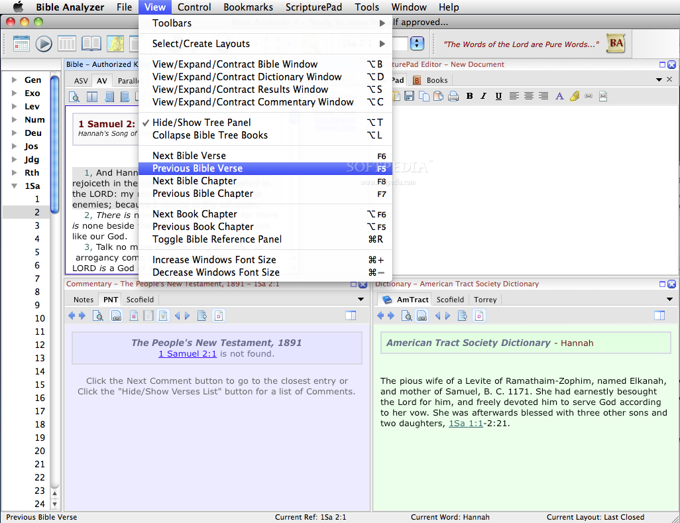Open the columns layout toolbar icon

click(x=67, y=43)
